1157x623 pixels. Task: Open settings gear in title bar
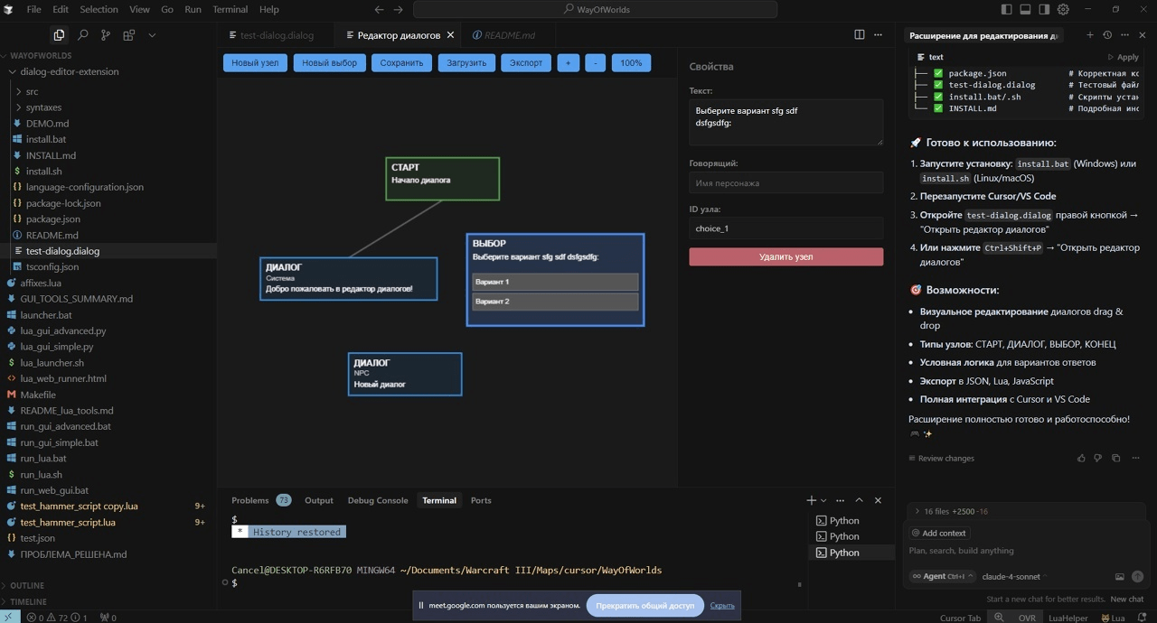point(1063,10)
